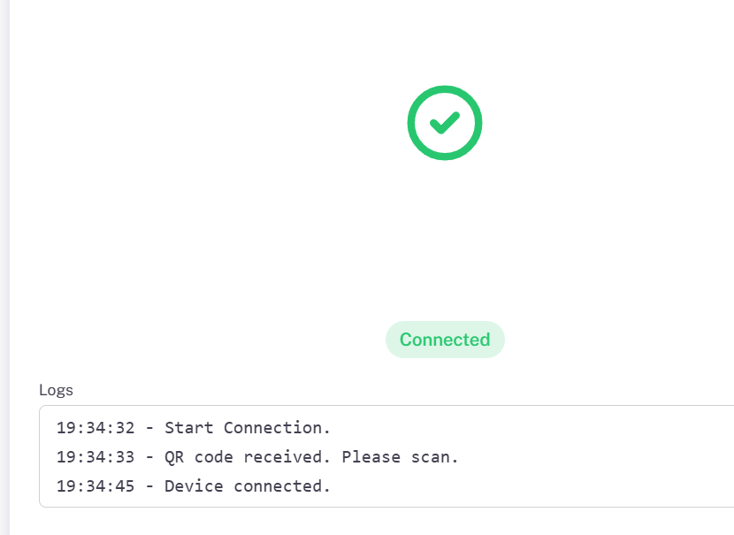Select the 19:34:33 timestamp in logs
Viewport: 734px width, 535px height.
click(96, 457)
